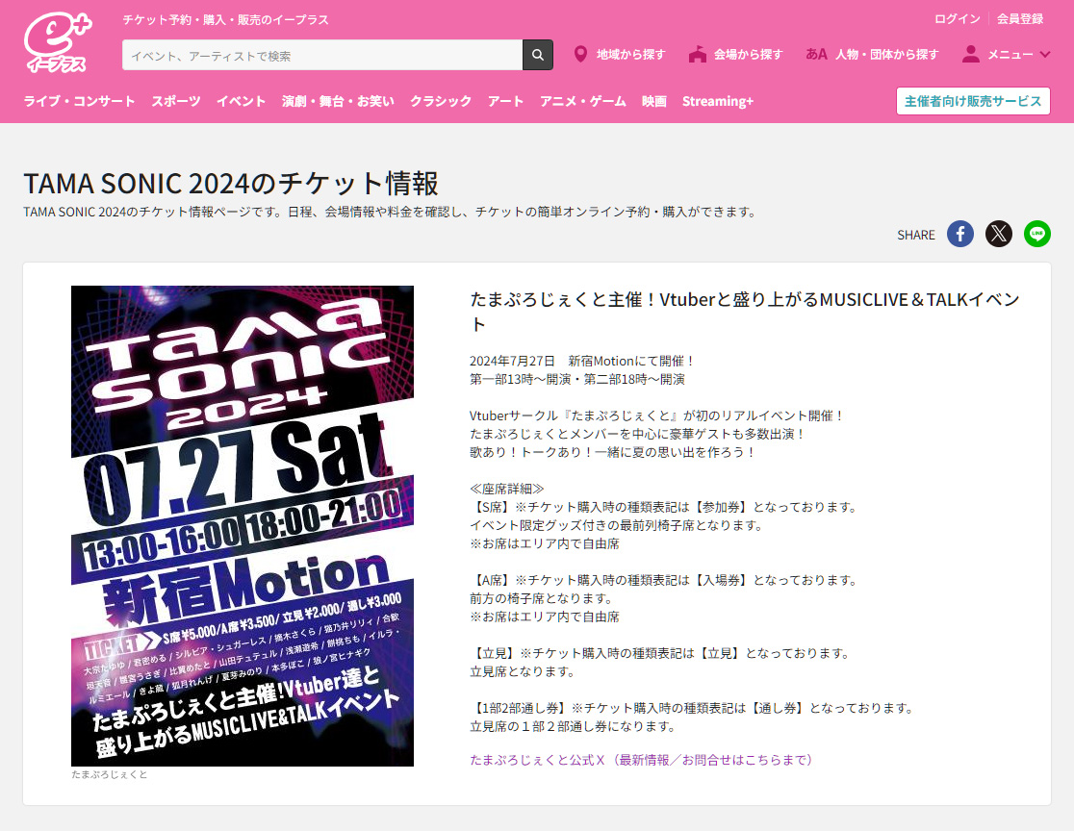Click the venue building 会場から探す icon
Image resolution: width=1074 pixels, height=831 pixels.
698,55
